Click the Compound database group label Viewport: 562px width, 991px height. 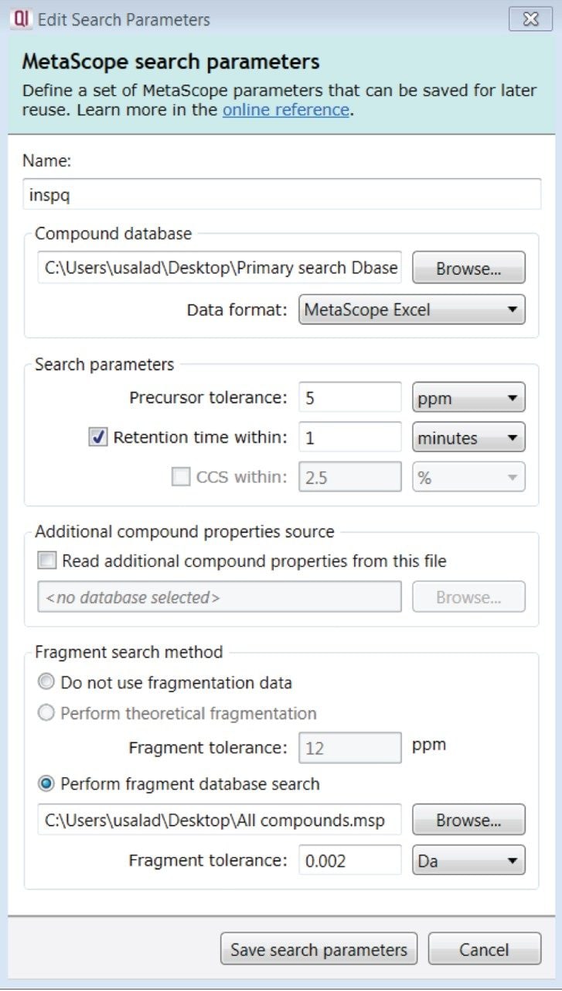pos(114,233)
